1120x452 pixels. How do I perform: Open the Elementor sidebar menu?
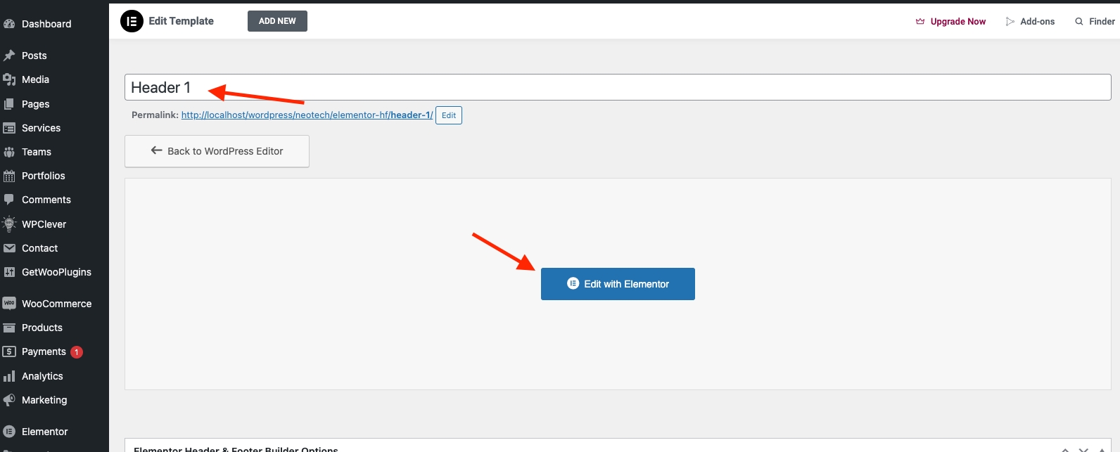coord(44,432)
